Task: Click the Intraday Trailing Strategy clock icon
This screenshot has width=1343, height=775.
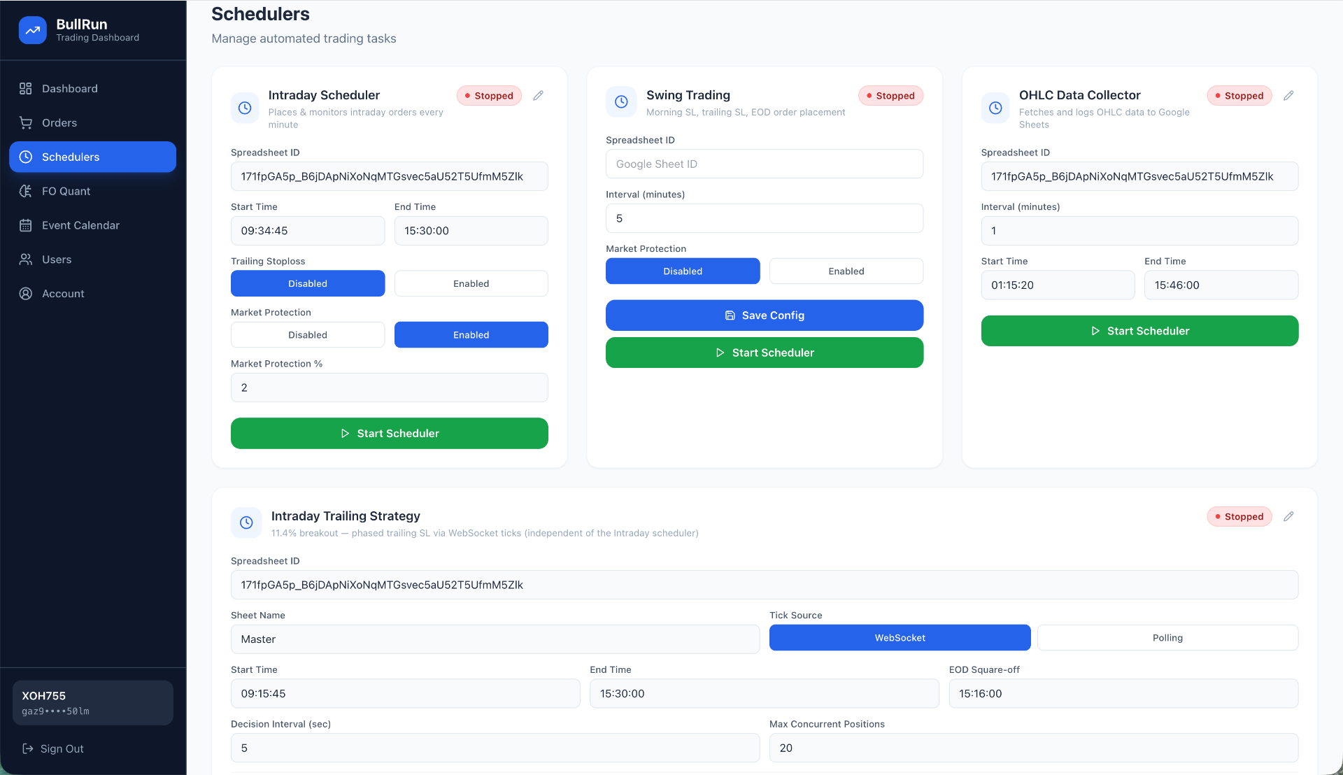Action: click(x=246, y=522)
